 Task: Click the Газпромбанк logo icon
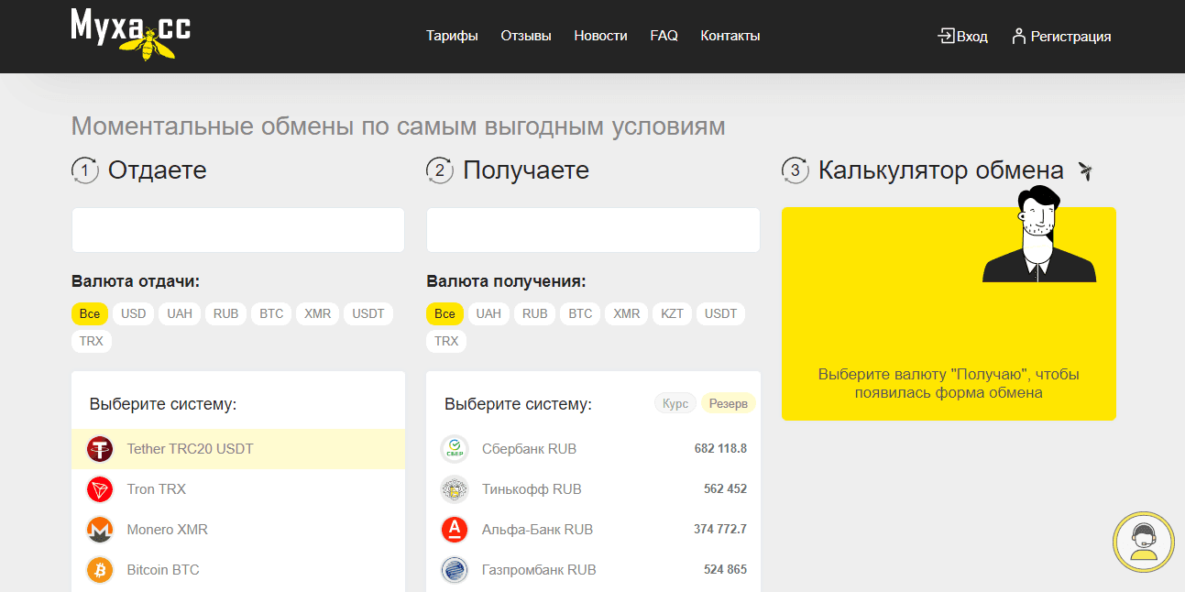[x=454, y=569]
